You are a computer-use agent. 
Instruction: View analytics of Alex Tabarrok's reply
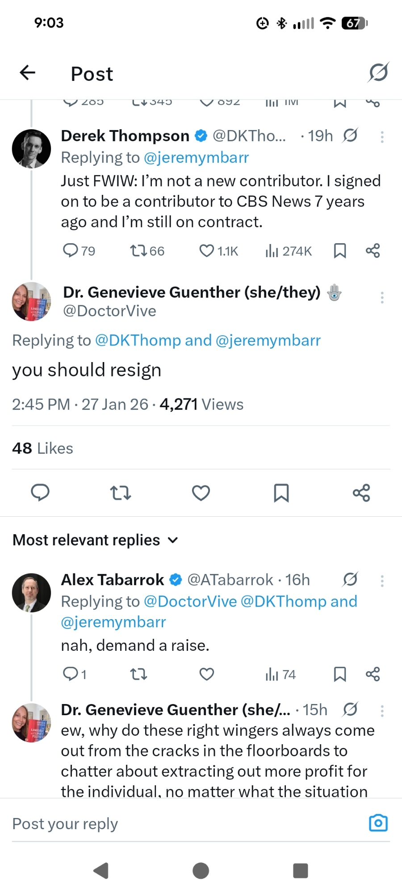281,674
